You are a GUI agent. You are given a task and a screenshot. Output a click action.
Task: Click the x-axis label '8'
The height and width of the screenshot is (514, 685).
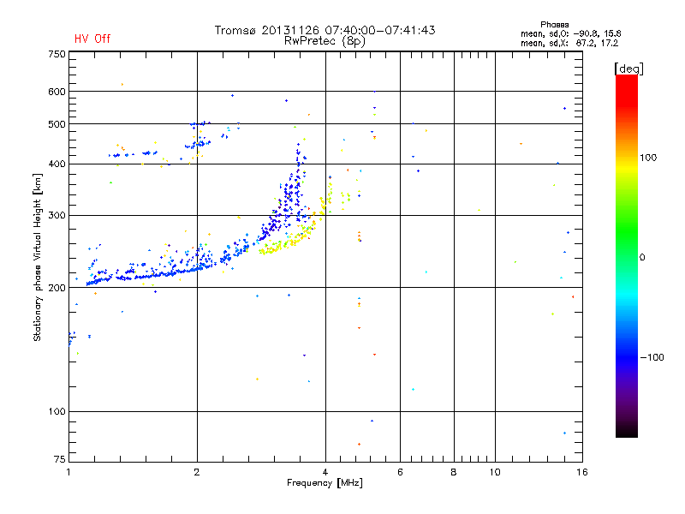[454, 472]
